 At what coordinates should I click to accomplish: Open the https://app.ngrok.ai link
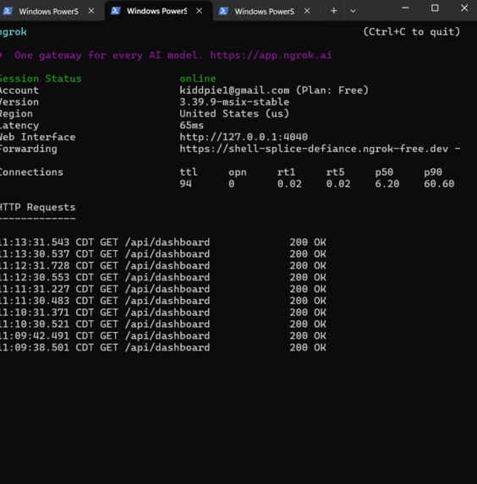[x=271, y=55]
